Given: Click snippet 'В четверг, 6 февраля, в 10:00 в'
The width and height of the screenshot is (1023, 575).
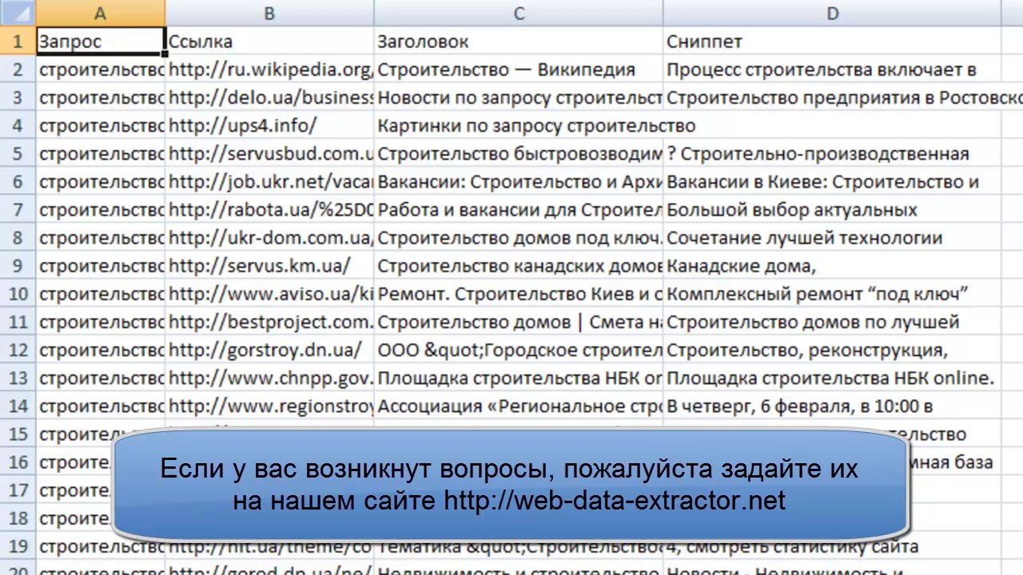Looking at the screenshot, I should pyautogui.click(x=833, y=406).
